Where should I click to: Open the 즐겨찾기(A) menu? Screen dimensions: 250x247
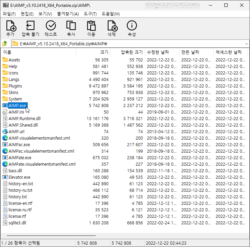[68, 14]
